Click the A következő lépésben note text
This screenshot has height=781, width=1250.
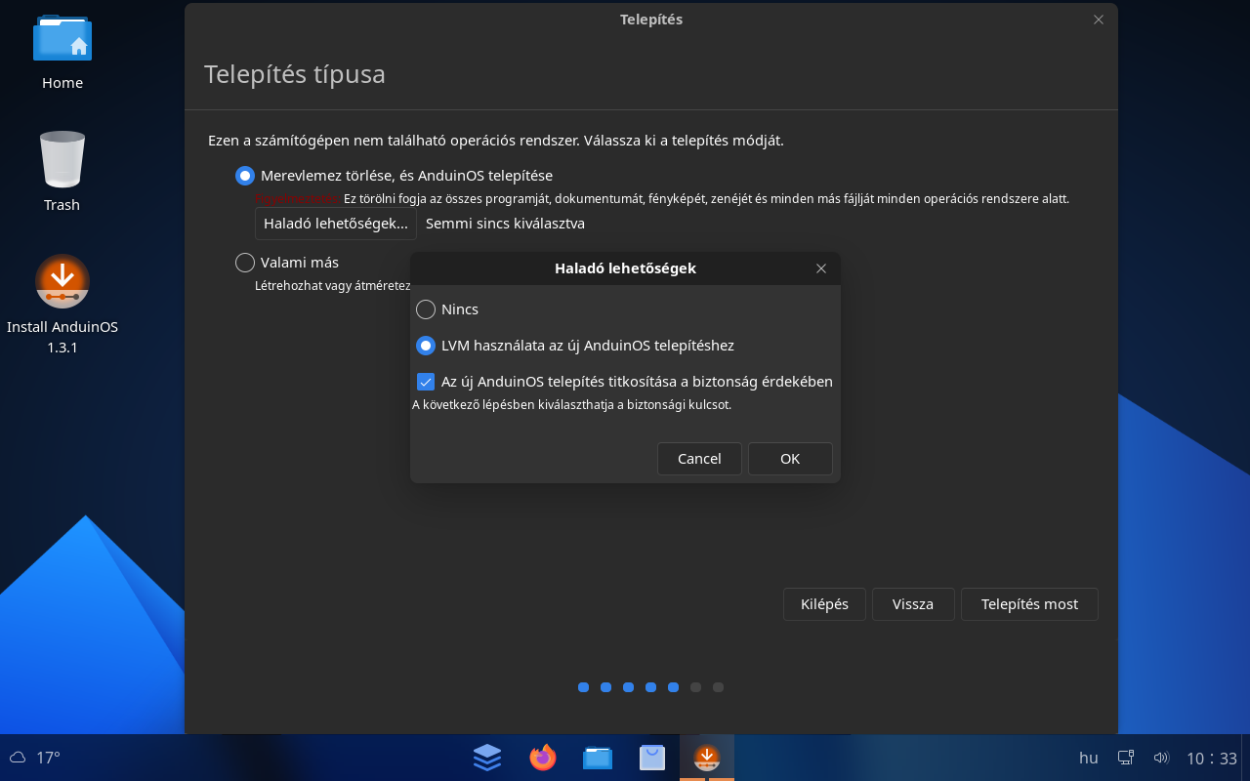point(571,404)
